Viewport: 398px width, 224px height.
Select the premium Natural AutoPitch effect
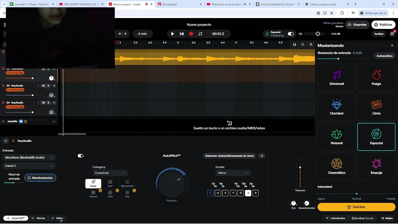[93, 194]
